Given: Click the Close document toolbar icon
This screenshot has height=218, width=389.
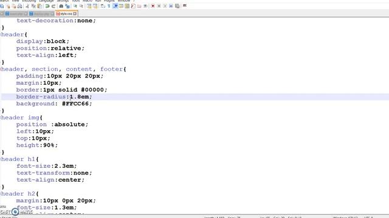Looking at the screenshot, I should [8, 6].
